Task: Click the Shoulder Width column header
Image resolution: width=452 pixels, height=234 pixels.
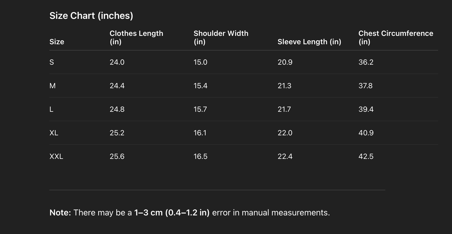Action: tap(221, 37)
